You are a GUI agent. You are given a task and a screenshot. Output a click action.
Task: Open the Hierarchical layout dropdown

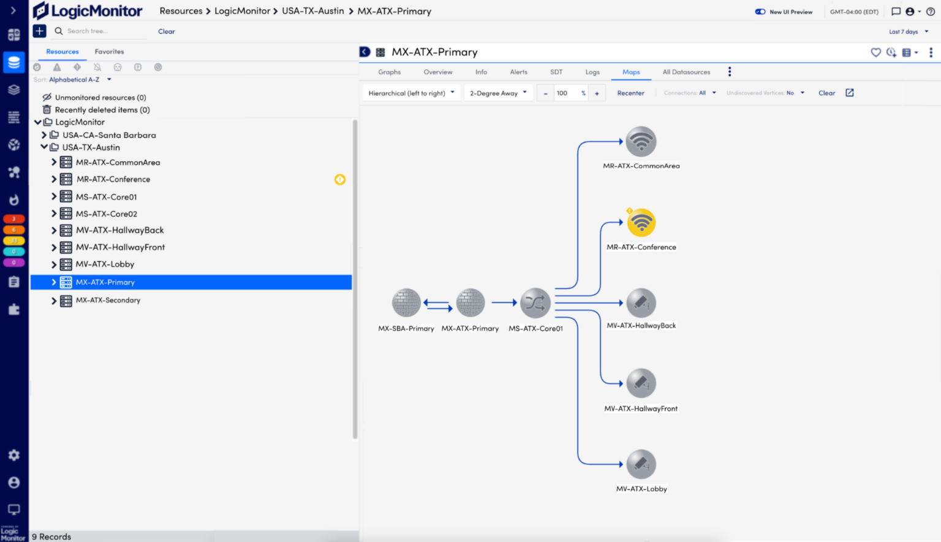coord(411,93)
